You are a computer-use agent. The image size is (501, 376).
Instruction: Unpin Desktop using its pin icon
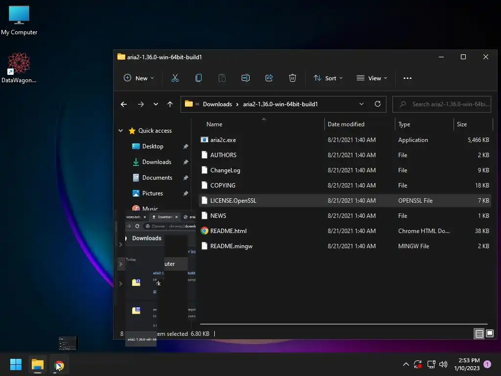pos(185,146)
